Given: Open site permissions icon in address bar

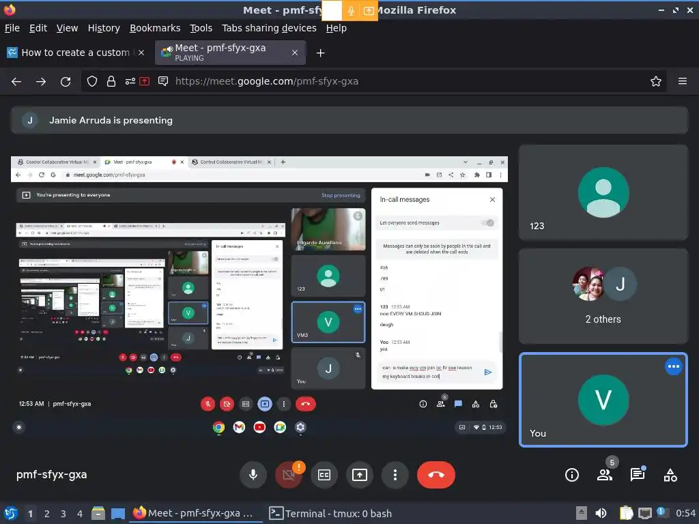Looking at the screenshot, I should pyautogui.click(x=130, y=82).
